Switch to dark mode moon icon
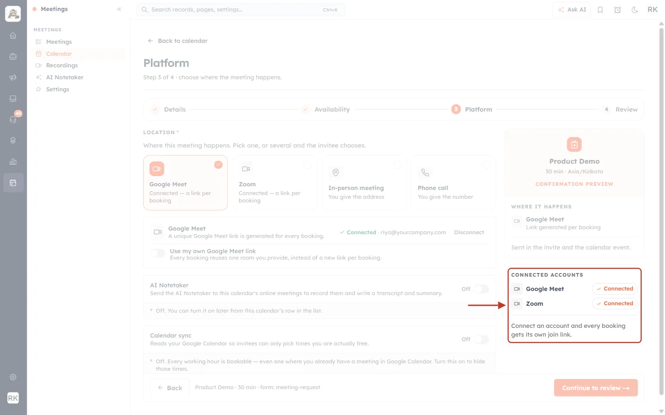The width and height of the screenshot is (665, 415). pyautogui.click(x=635, y=10)
